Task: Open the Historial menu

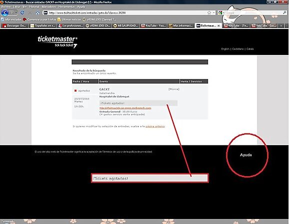Action: tap(34, 7)
